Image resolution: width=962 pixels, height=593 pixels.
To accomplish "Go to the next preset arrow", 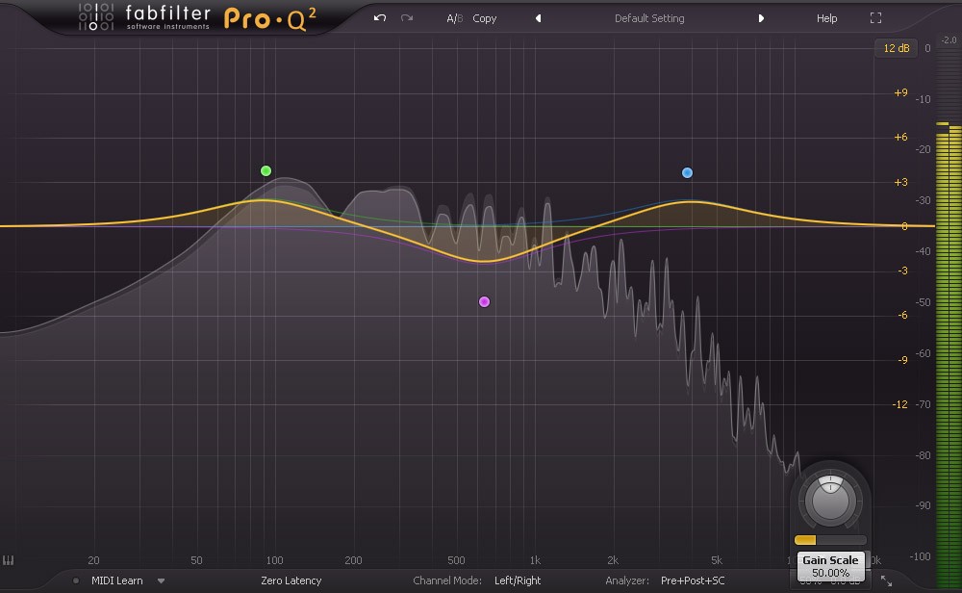I will 761,18.
